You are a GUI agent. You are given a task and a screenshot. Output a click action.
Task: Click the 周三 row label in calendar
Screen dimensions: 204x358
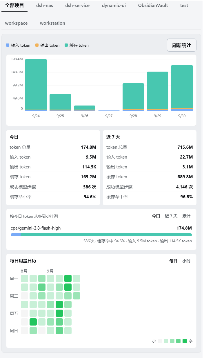(x=14, y=296)
